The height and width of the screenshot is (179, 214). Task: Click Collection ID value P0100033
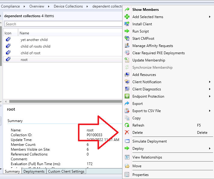click(95, 135)
